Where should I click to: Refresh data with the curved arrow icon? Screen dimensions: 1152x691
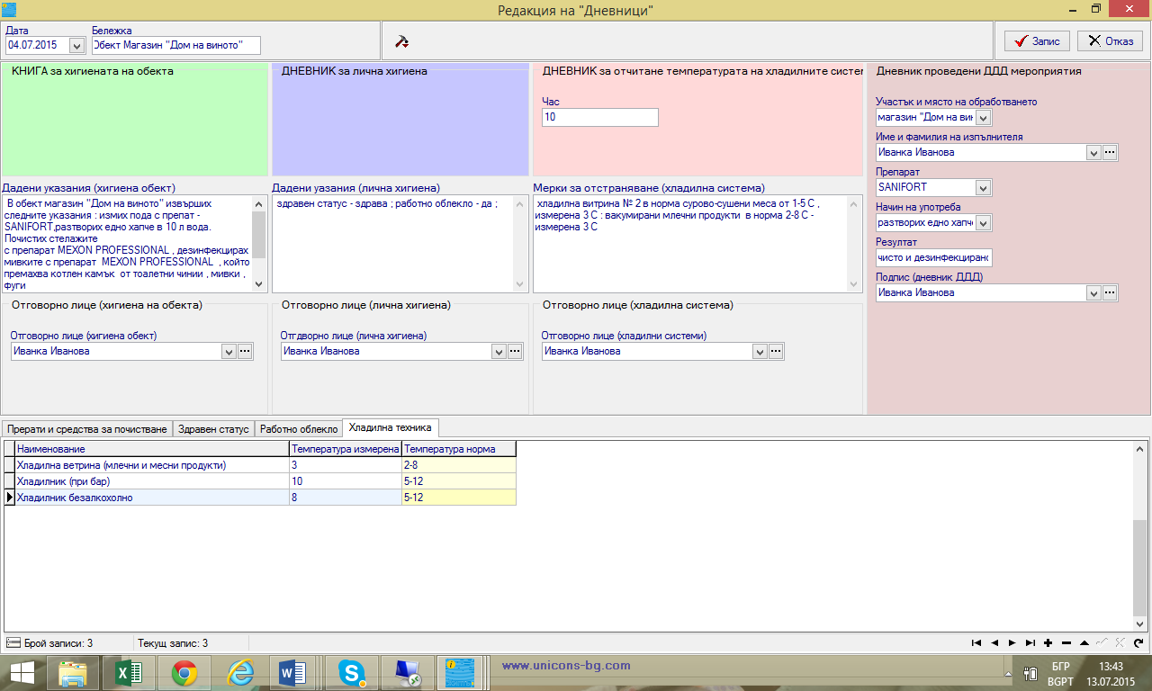(1138, 642)
